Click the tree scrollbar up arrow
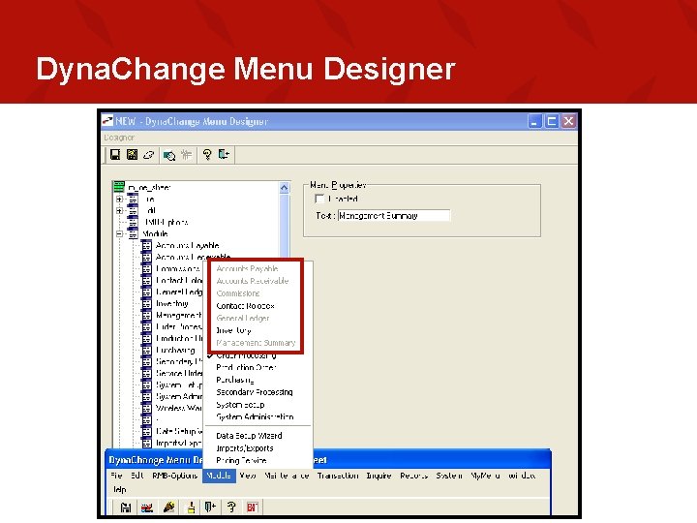This screenshot has height=523, width=697. (x=284, y=188)
